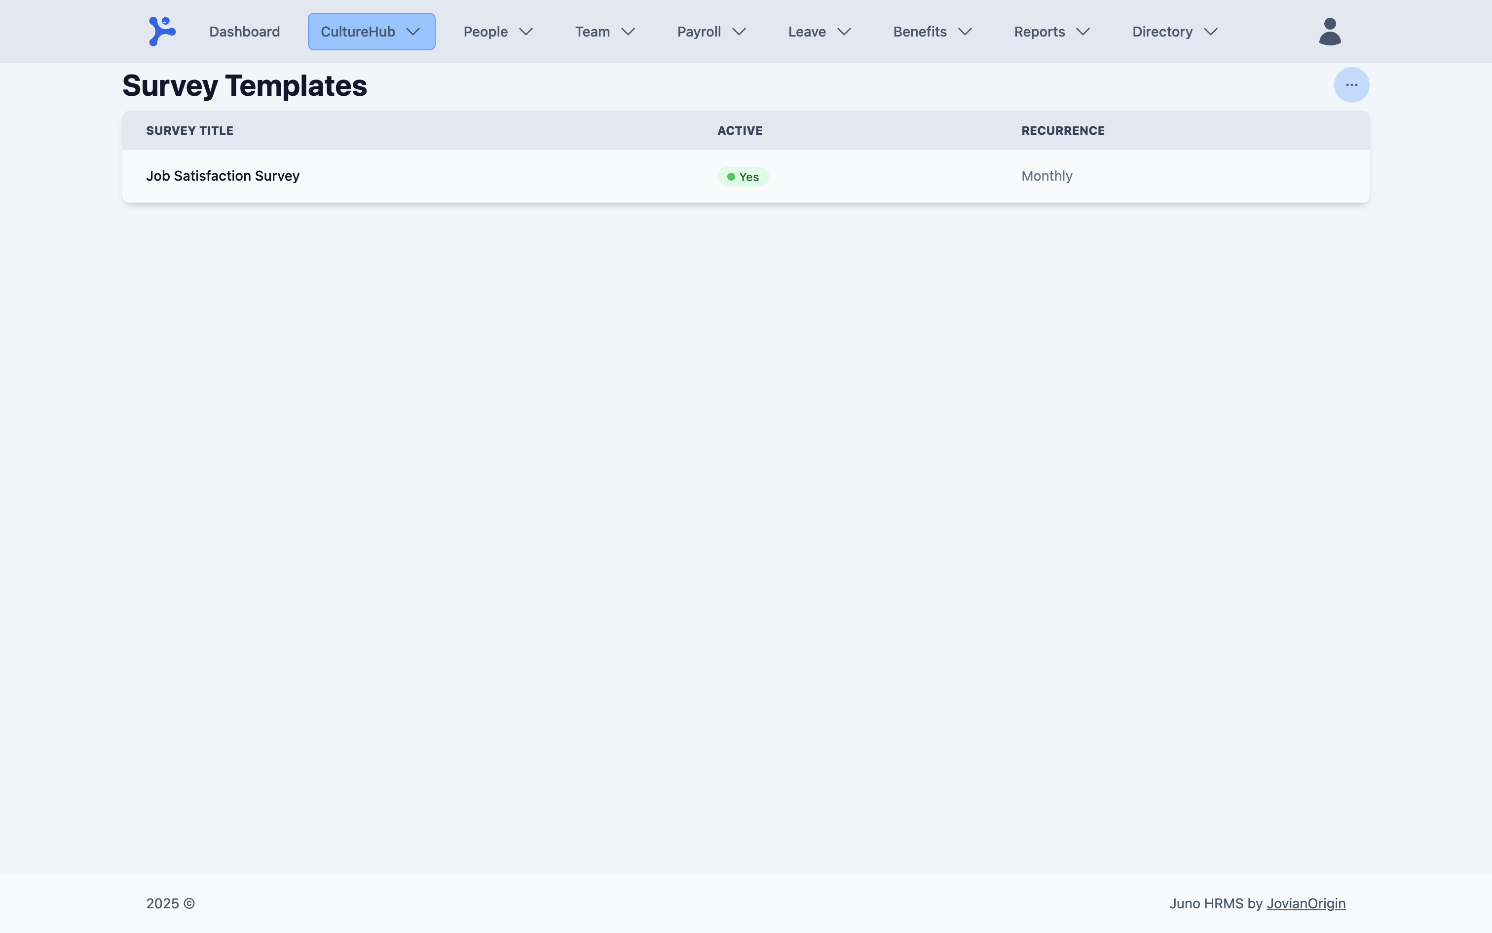Open the user profile avatar icon

pos(1330,32)
